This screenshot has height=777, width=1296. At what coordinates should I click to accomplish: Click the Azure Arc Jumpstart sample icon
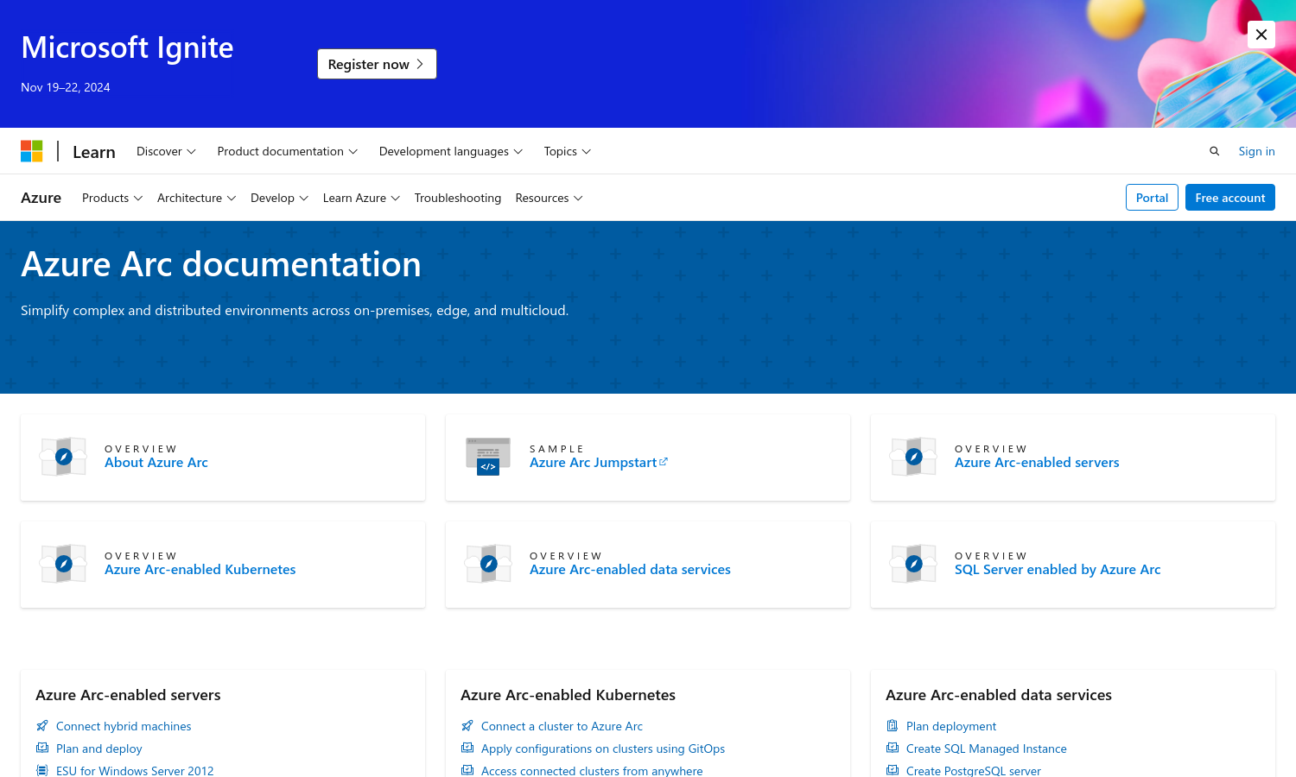488,457
